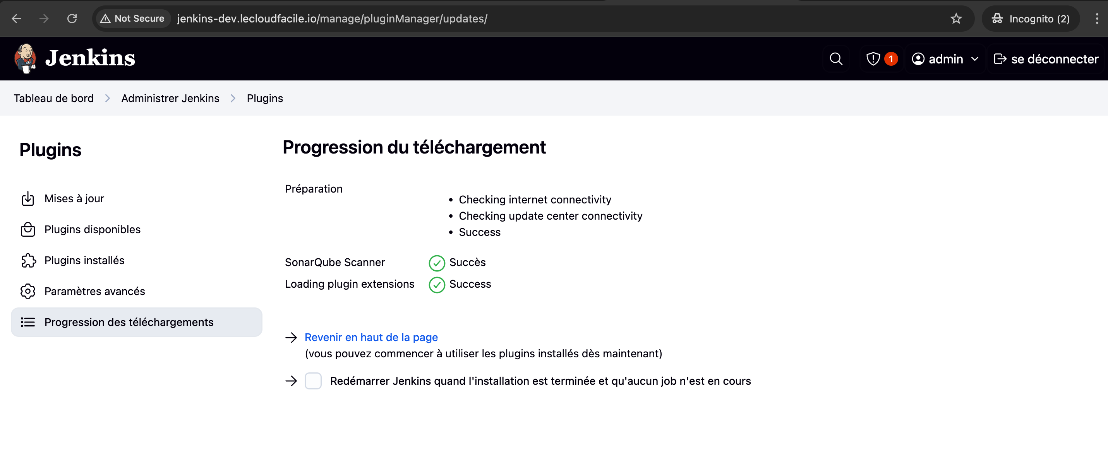Viewport: 1108px width, 454px height.
Task: Click the Jenkins logo mascot icon
Action: [x=25, y=58]
